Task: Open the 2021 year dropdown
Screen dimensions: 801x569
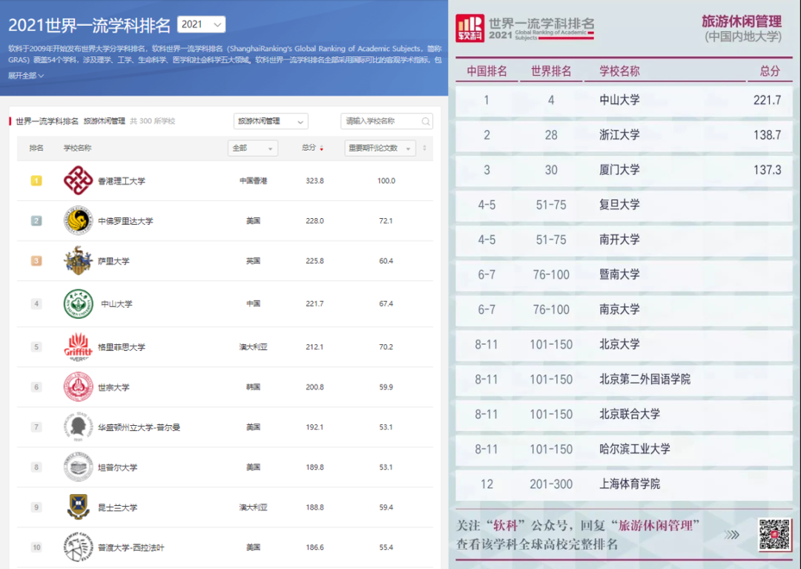Action: coord(201,24)
